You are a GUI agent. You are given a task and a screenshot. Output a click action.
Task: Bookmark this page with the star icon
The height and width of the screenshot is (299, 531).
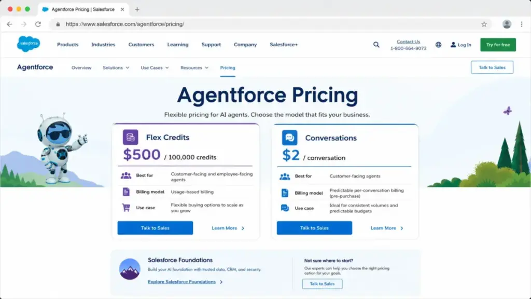[x=484, y=24]
